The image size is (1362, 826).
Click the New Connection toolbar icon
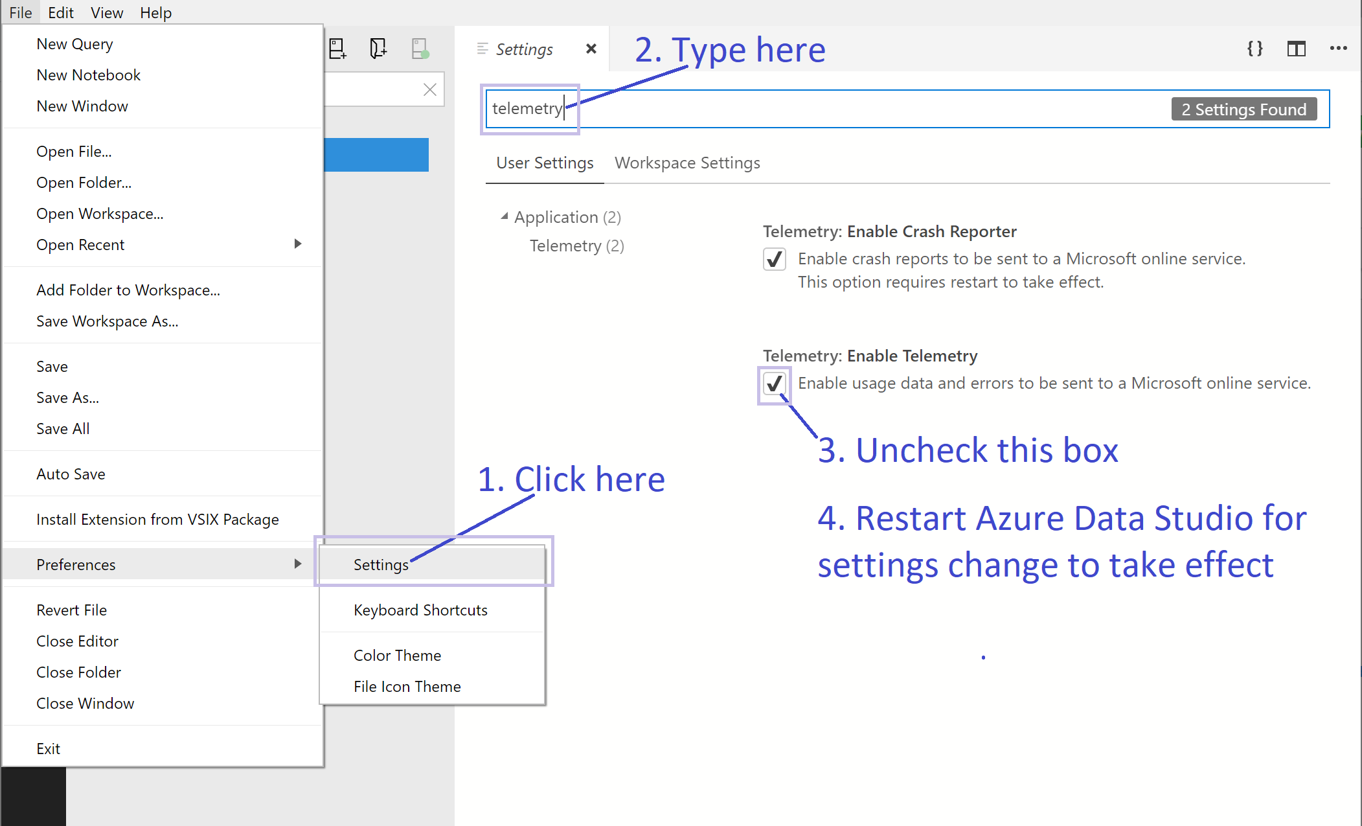coord(337,49)
